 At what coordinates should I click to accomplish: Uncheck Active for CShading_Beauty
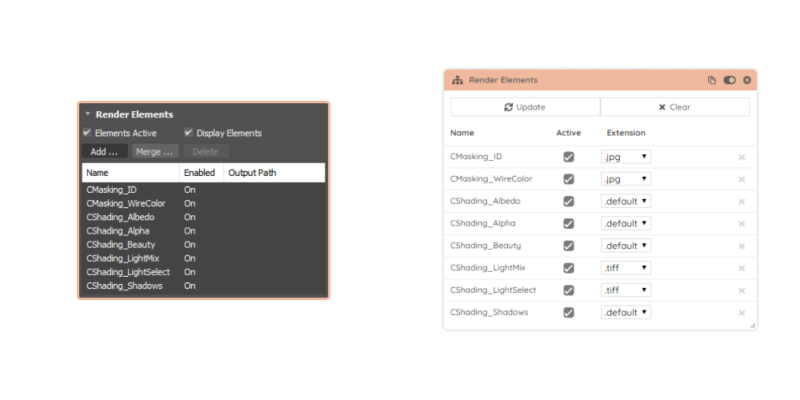click(x=568, y=246)
